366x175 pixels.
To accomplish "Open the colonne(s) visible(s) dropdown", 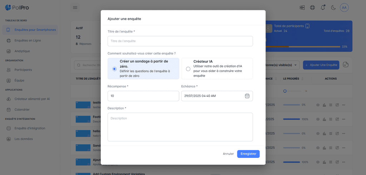I will coord(282,65).
